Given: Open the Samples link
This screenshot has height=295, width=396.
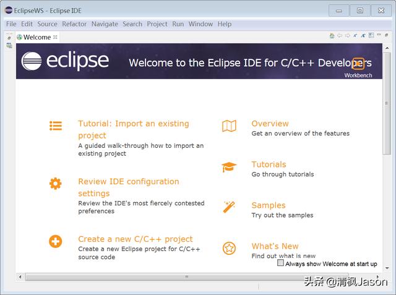Looking at the screenshot, I should click(269, 205).
